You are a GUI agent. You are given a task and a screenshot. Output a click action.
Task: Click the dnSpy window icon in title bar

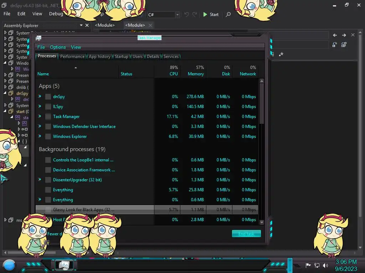pos(4,5)
